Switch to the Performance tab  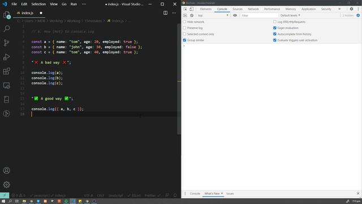272,9
